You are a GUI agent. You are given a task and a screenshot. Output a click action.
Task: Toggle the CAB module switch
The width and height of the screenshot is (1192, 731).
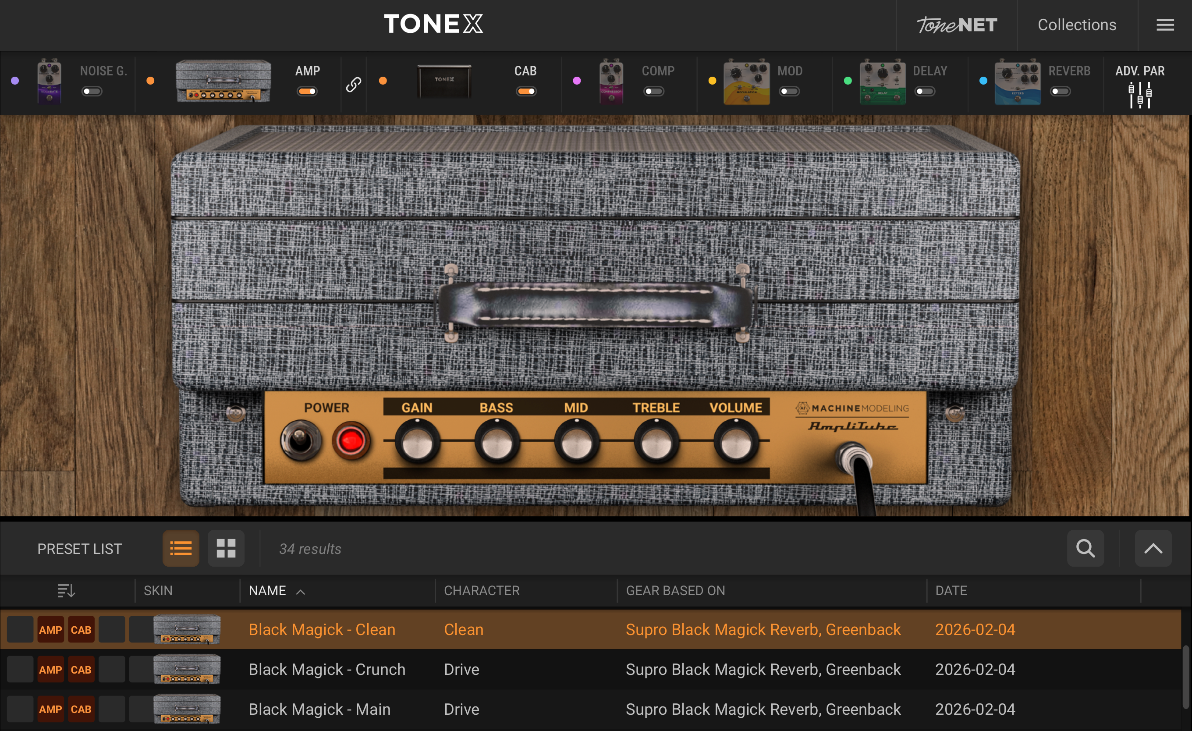[526, 91]
